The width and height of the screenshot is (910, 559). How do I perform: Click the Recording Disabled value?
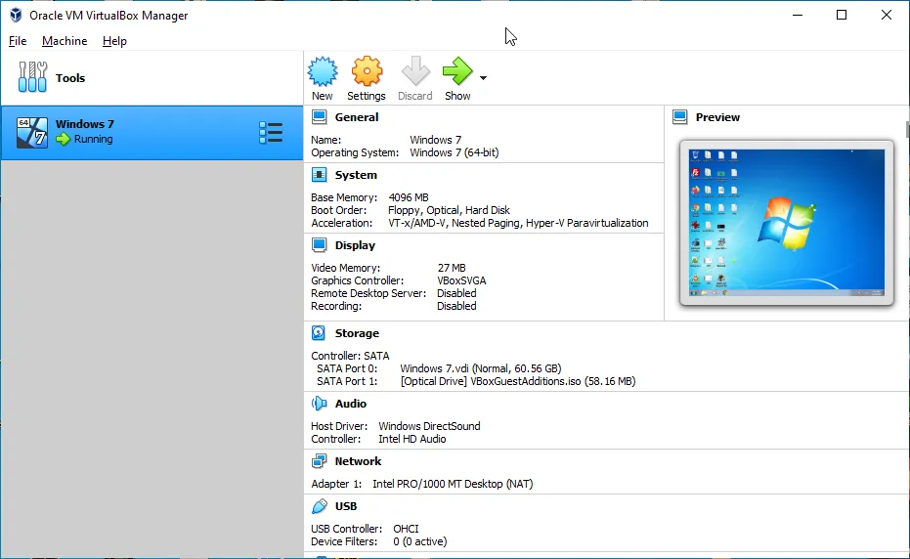pos(456,306)
